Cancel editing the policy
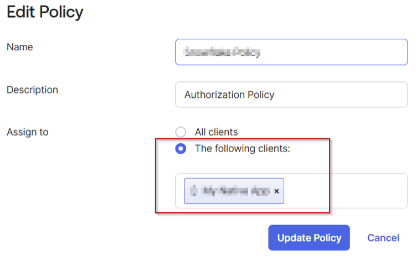Screen dimensions: 416x256 (x=383, y=238)
